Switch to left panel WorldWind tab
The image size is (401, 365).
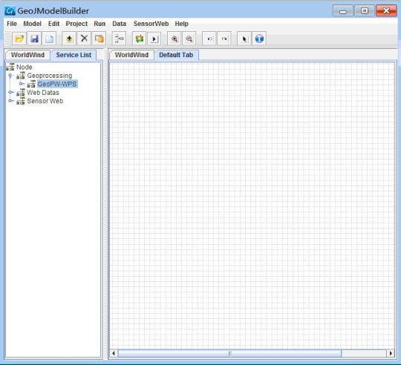[27, 55]
